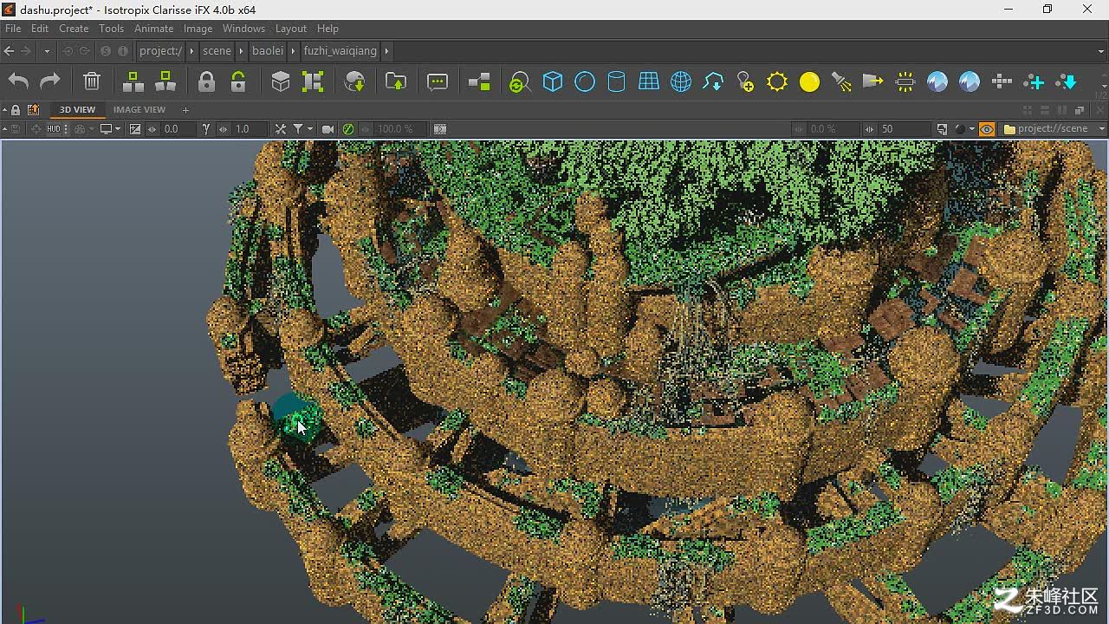Toggle the gamma symbol button
The height and width of the screenshot is (624, 1109).
click(206, 129)
